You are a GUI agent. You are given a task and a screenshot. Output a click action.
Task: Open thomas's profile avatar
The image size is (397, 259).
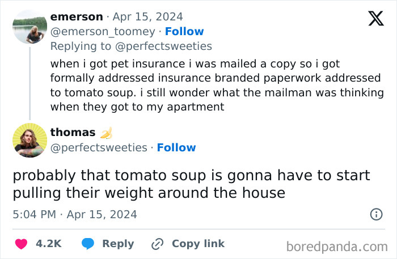(x=29, y=139)
